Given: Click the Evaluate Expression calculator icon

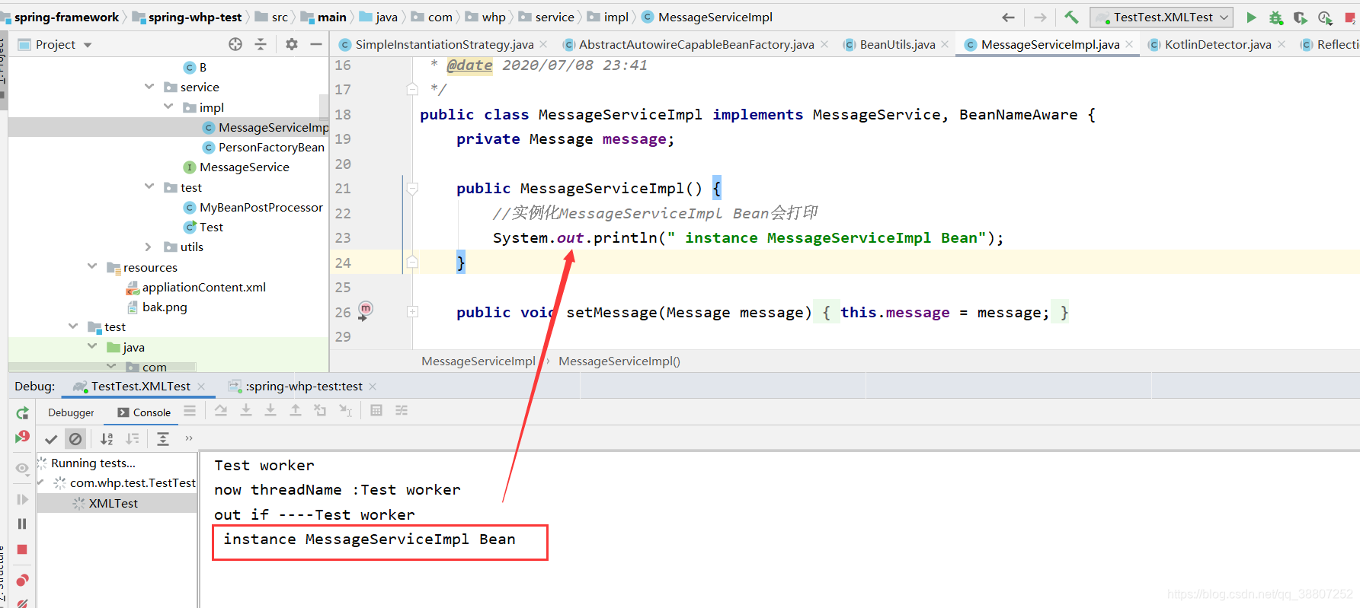Looking at the screenshot, I should [376, 411].
